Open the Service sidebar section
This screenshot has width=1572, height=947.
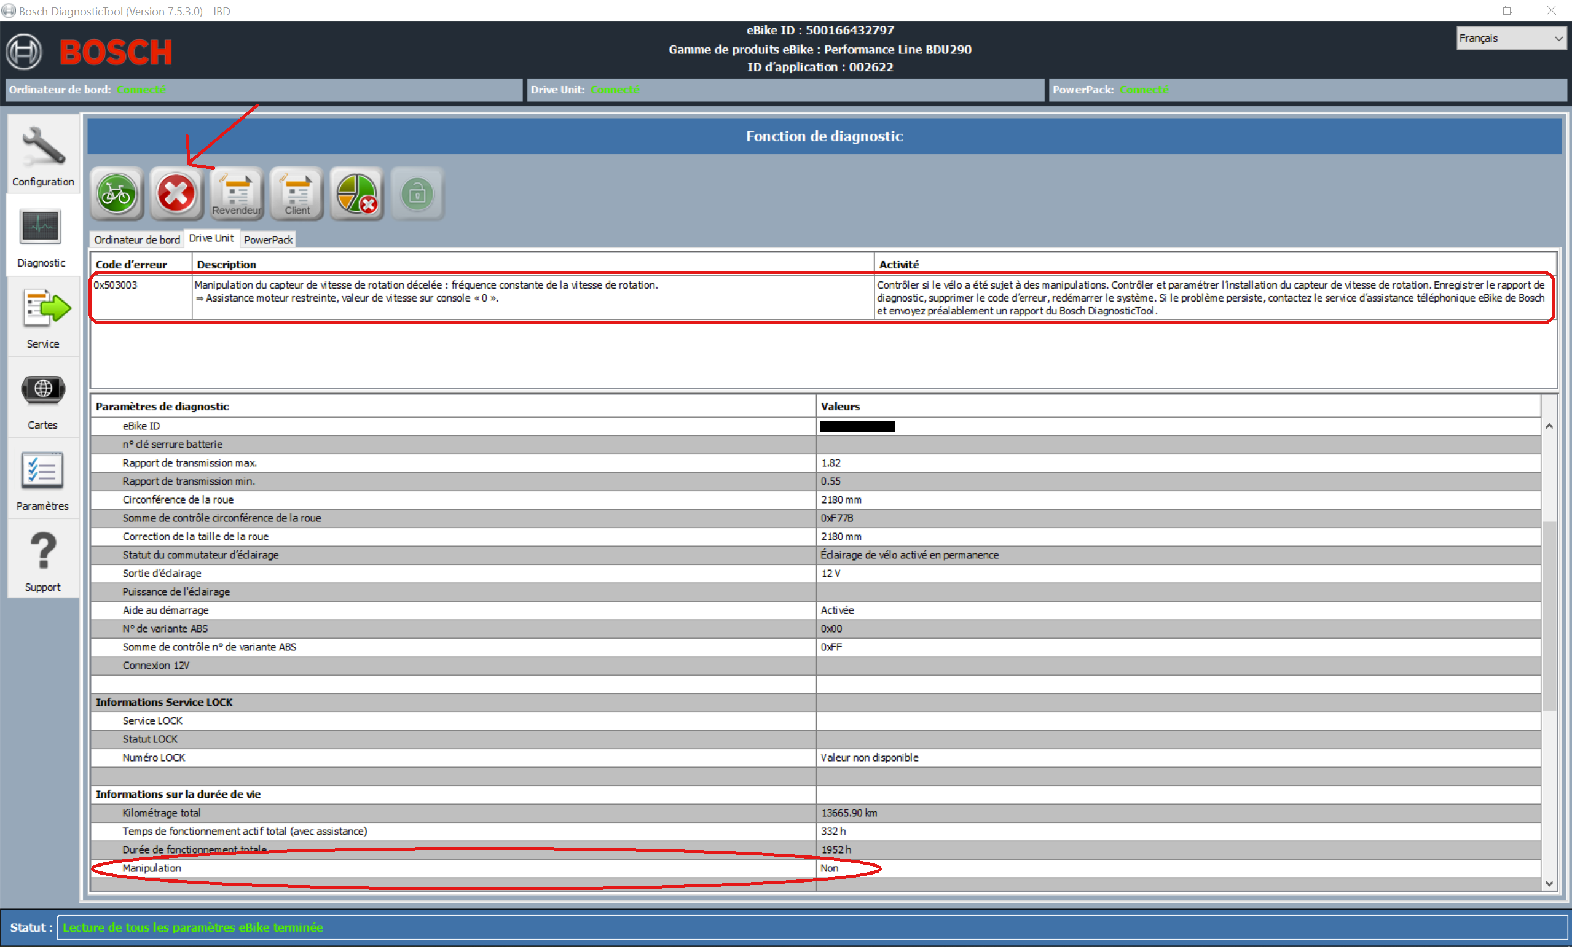[x=43, y=318]
